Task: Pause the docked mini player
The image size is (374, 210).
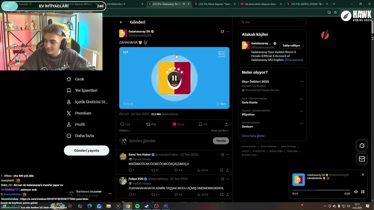Action: point(363,192)
